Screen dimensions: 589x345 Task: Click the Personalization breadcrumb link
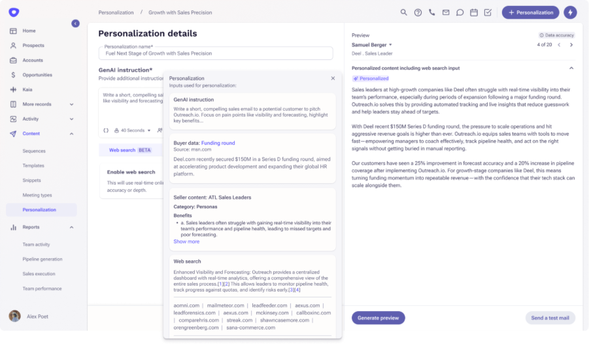point(116,12)
